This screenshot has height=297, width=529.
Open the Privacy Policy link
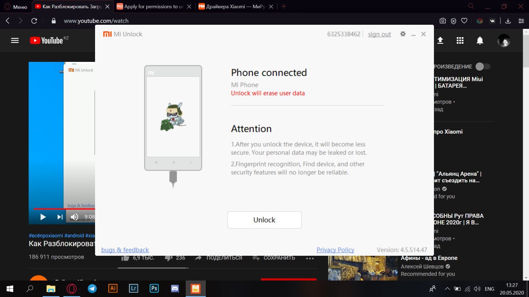(x=335, y=250)
